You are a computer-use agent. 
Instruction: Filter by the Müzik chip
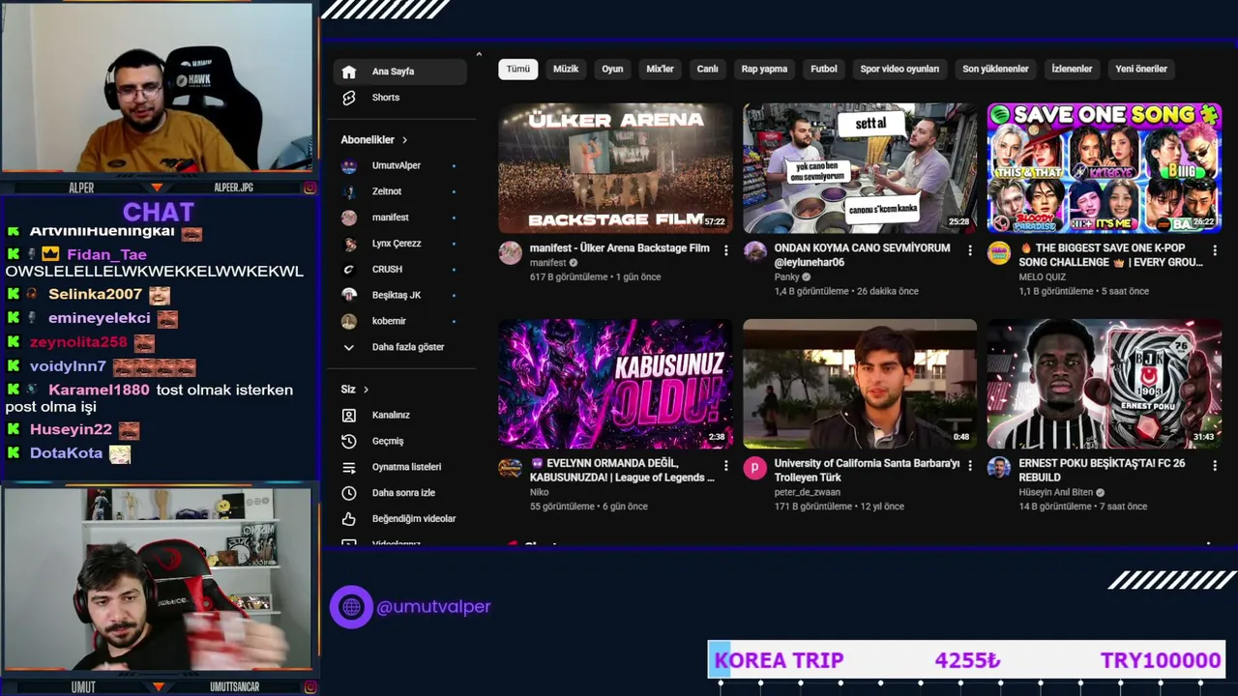(566, 69)
